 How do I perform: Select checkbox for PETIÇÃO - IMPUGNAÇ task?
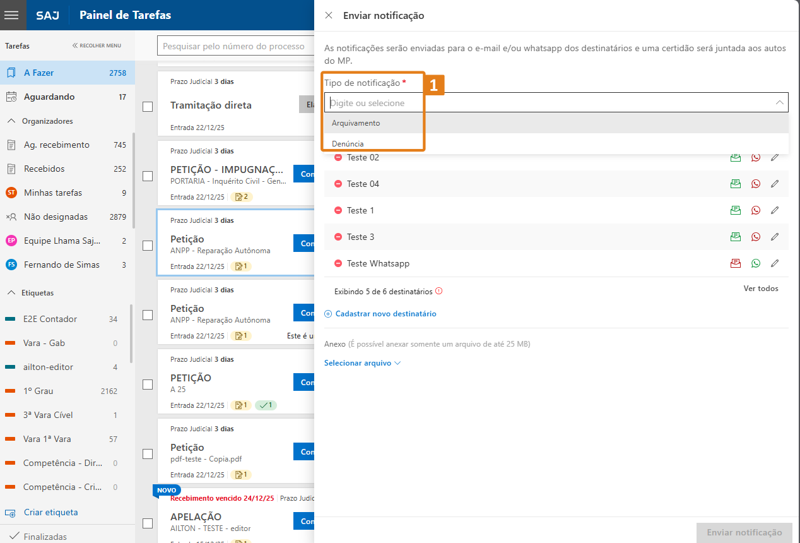click(x=148, y=176)
